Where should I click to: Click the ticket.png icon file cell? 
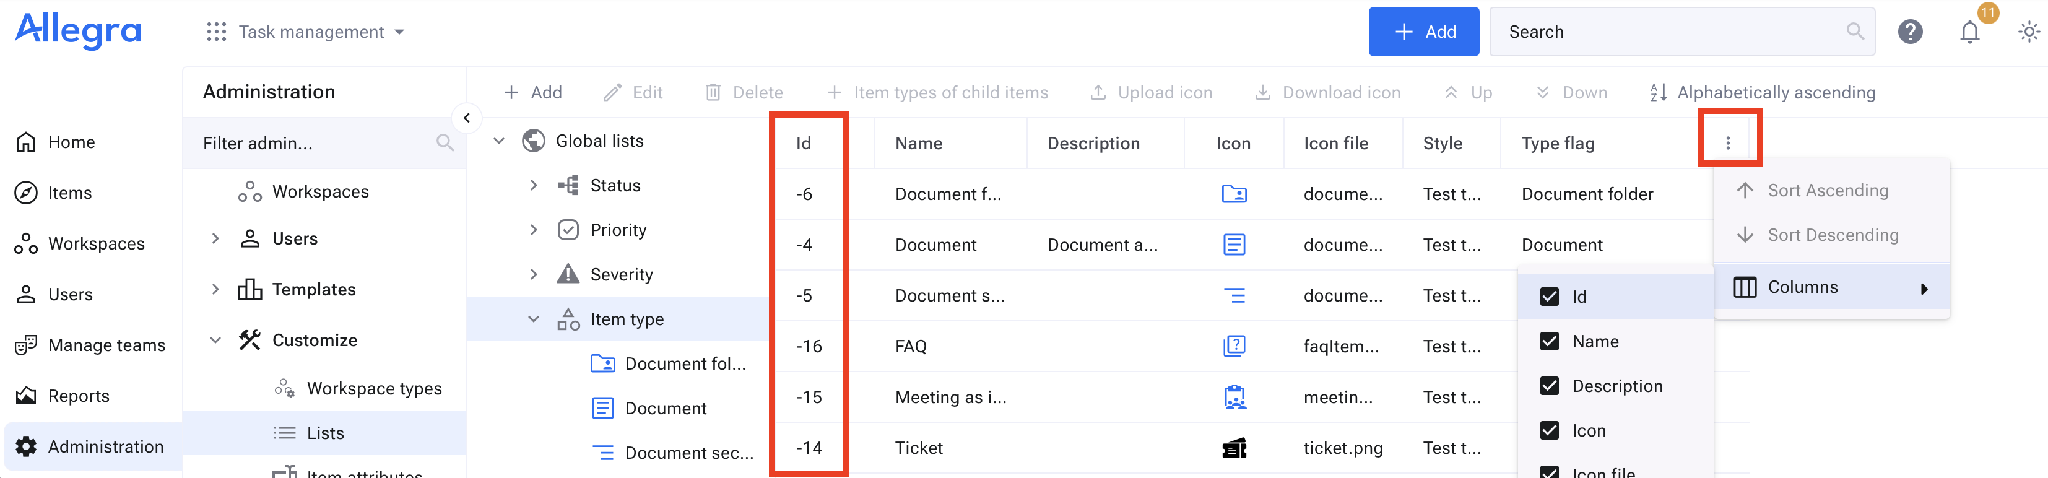coord(1343,448)
